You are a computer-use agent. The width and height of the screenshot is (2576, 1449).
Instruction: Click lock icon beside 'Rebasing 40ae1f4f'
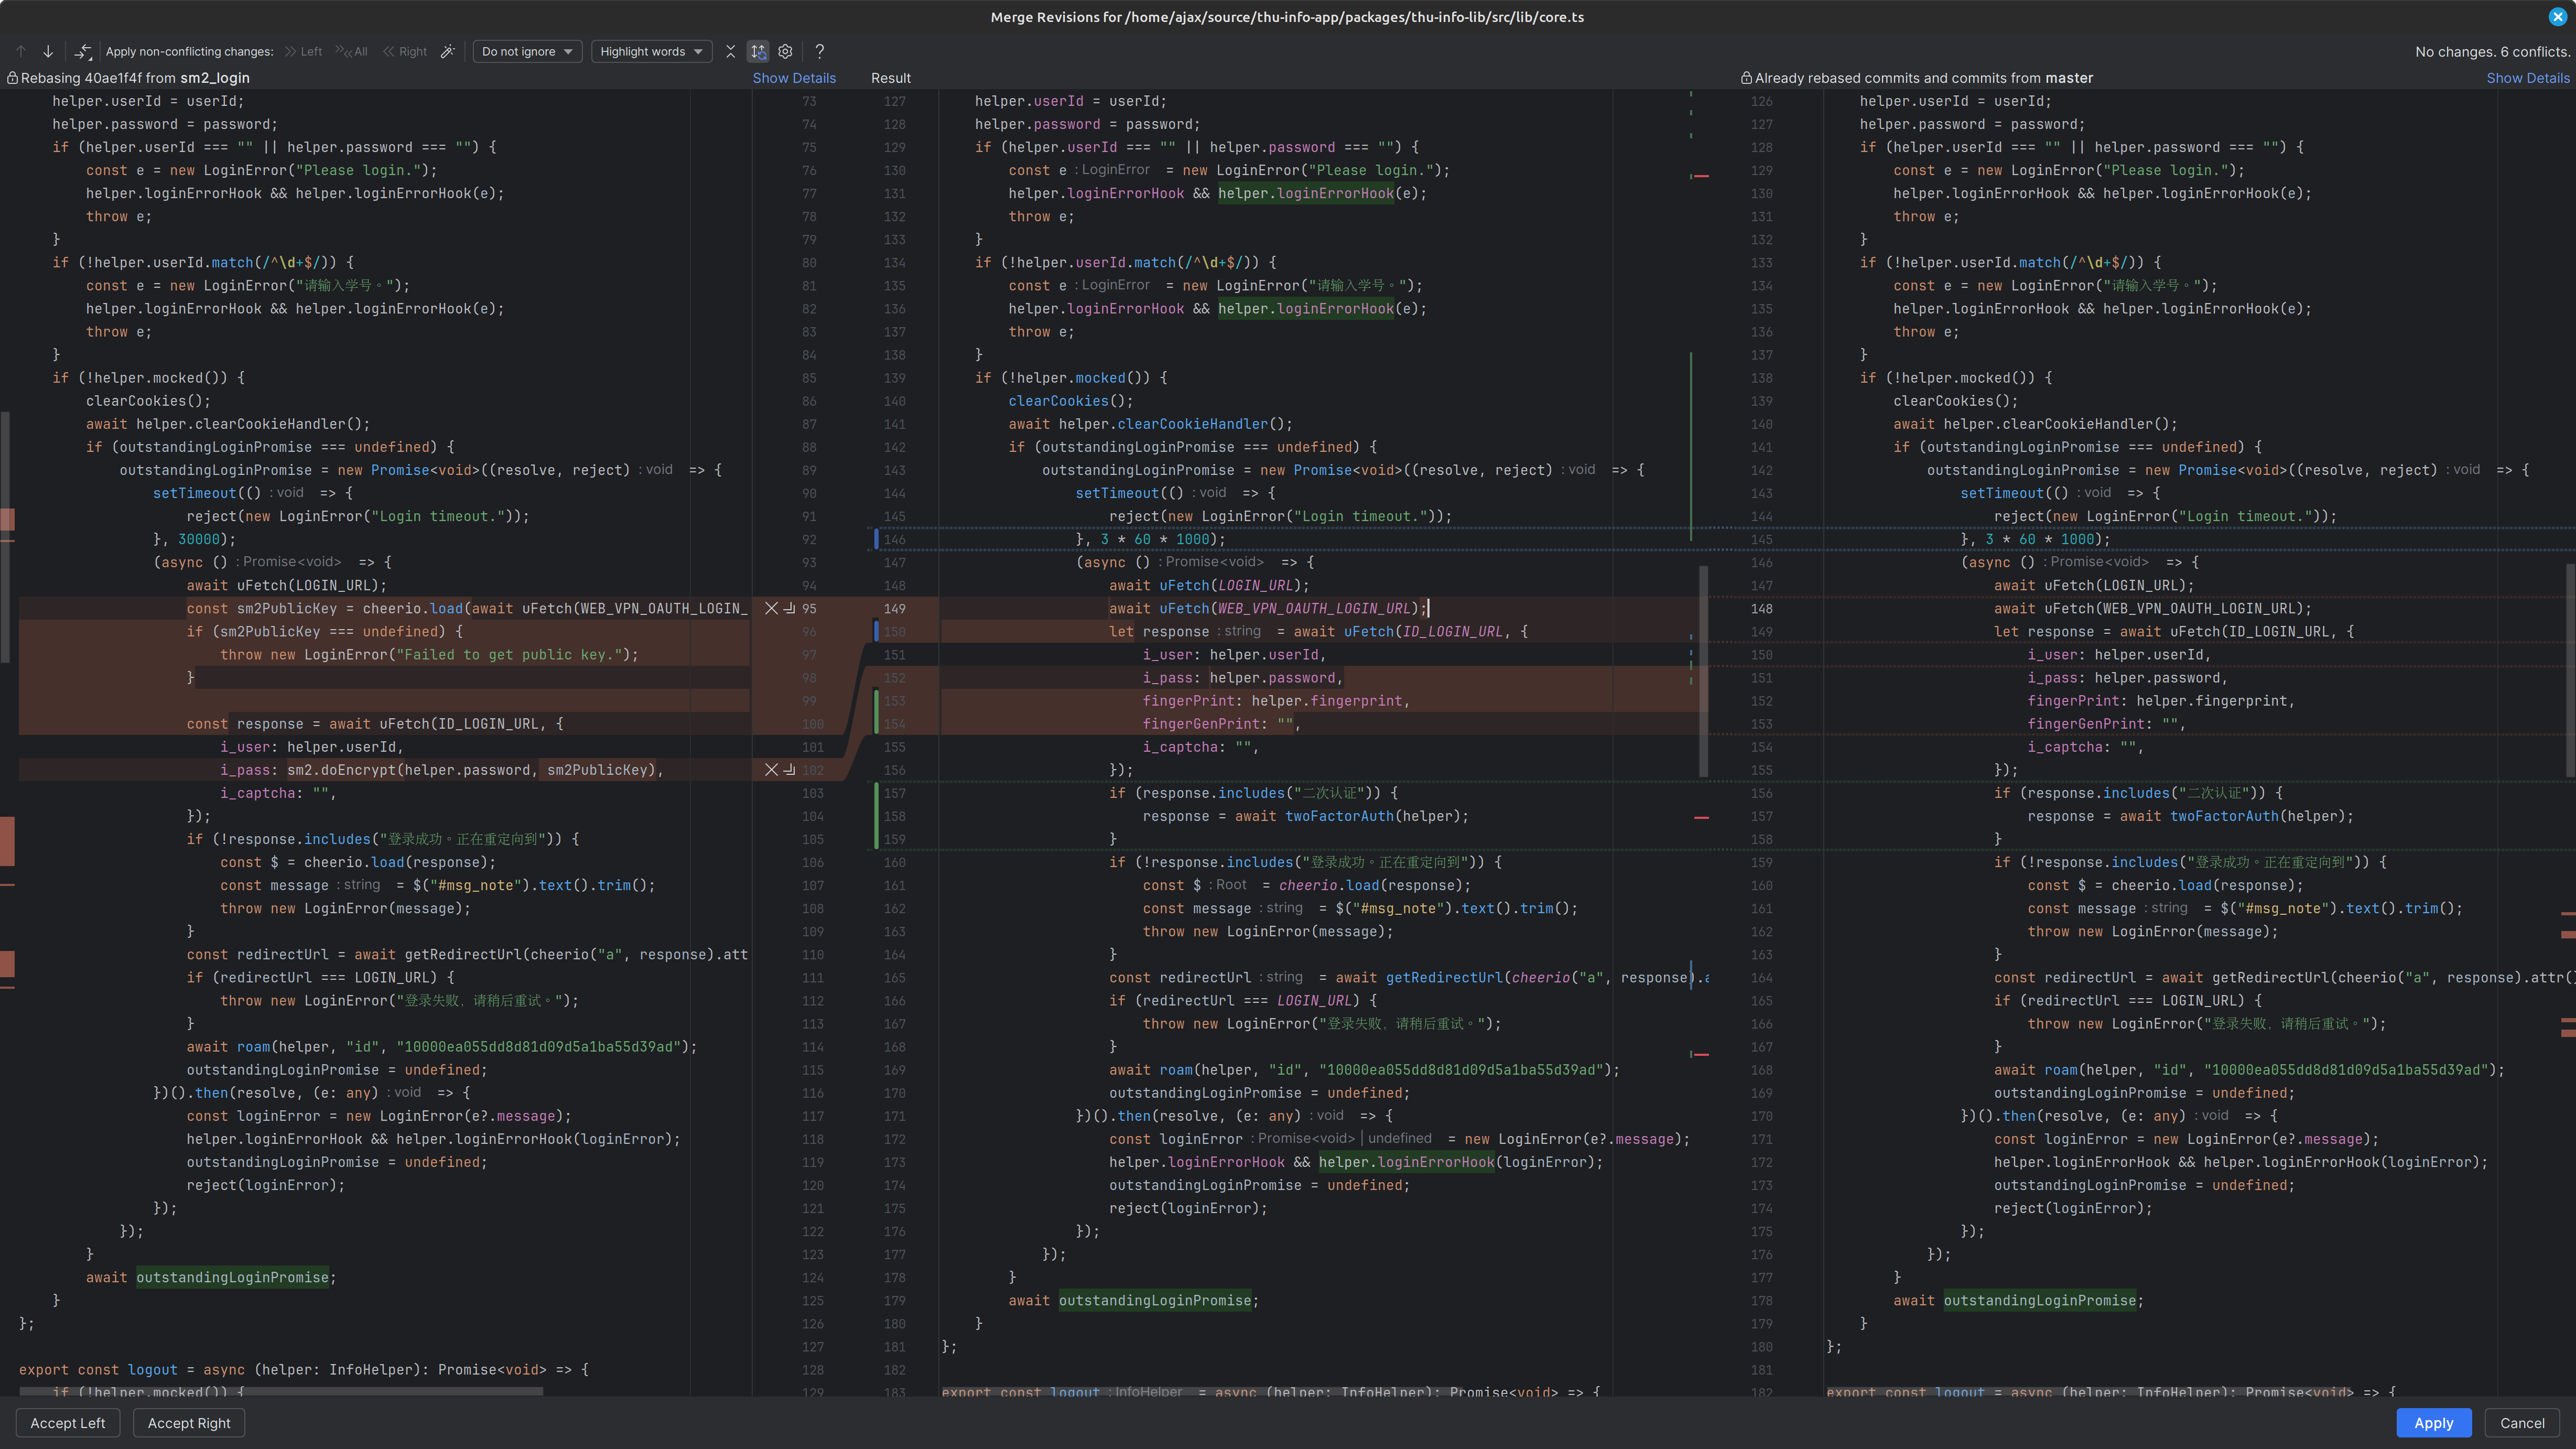pyautogui.click(x=12, y=78)
